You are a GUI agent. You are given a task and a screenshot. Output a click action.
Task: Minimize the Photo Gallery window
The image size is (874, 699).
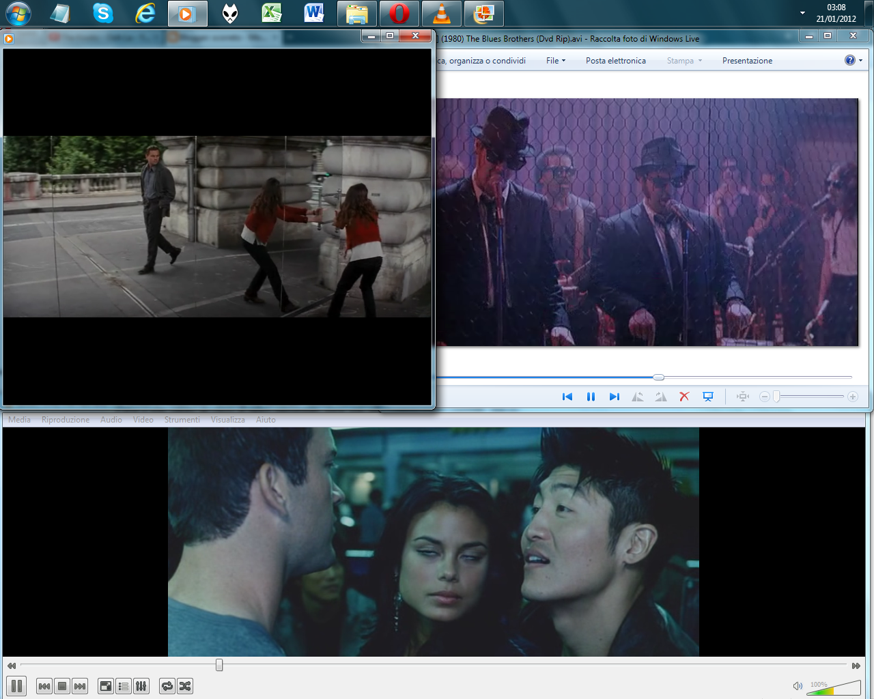(809, 36)
